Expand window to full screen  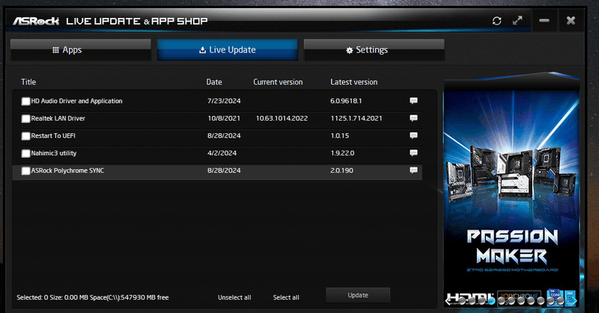click(517, 21)
